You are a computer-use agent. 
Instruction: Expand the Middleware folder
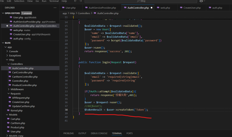click(x=9, y=89)
